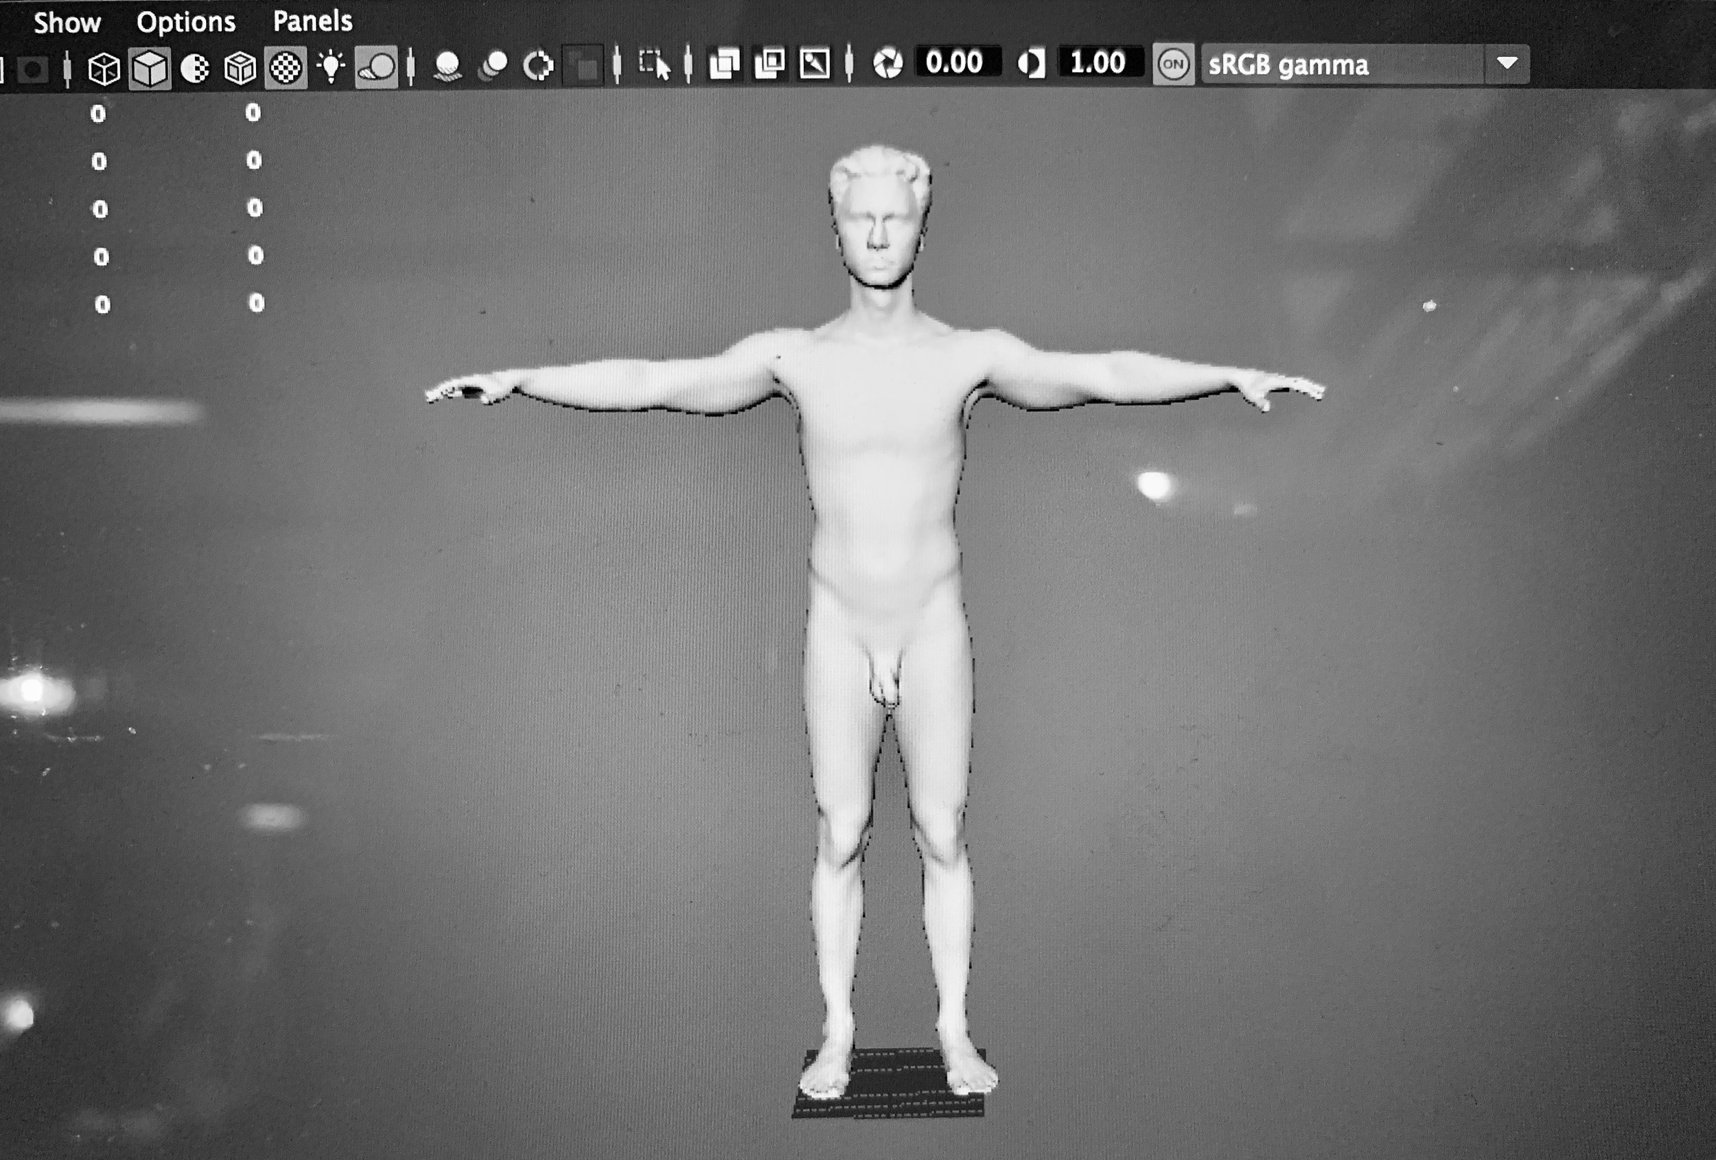Viewport: 1716px width, 1160px height.
Task: Toggle Textured checkered sphere icon
Action: (x=286, y=69)
